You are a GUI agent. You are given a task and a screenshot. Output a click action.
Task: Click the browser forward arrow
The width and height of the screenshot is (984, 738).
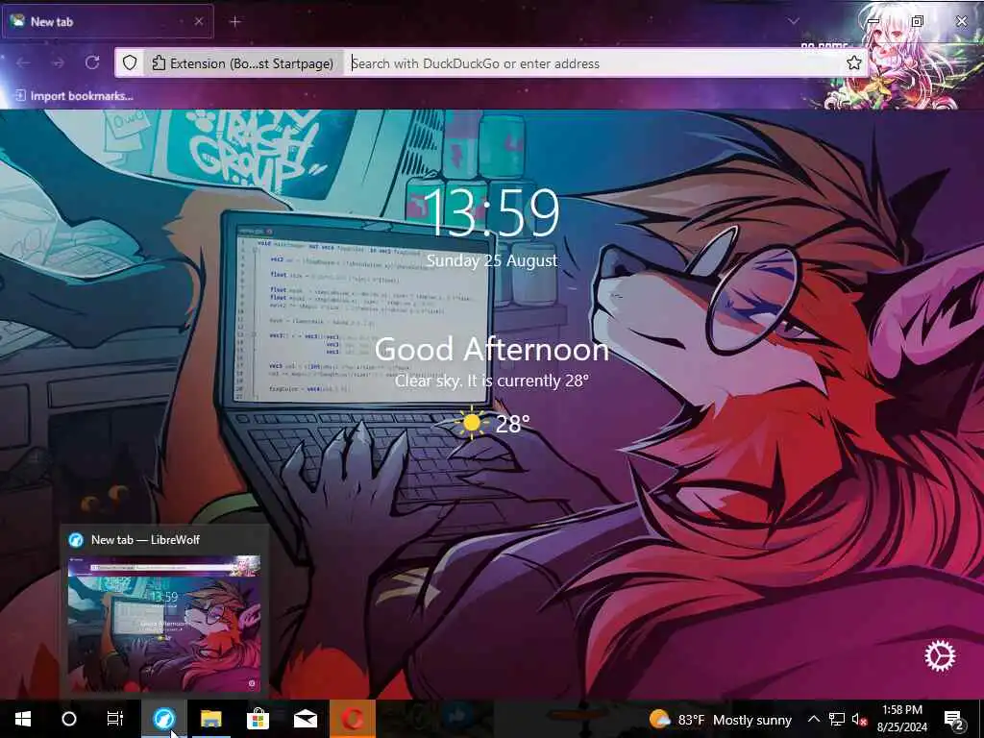tap(58, 62)
